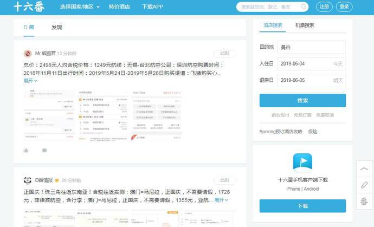Image resolution: width=374 pixels, height=227 pixels.
Task: Click the iPhone | Android download link
Action: [x=302, y=189]
